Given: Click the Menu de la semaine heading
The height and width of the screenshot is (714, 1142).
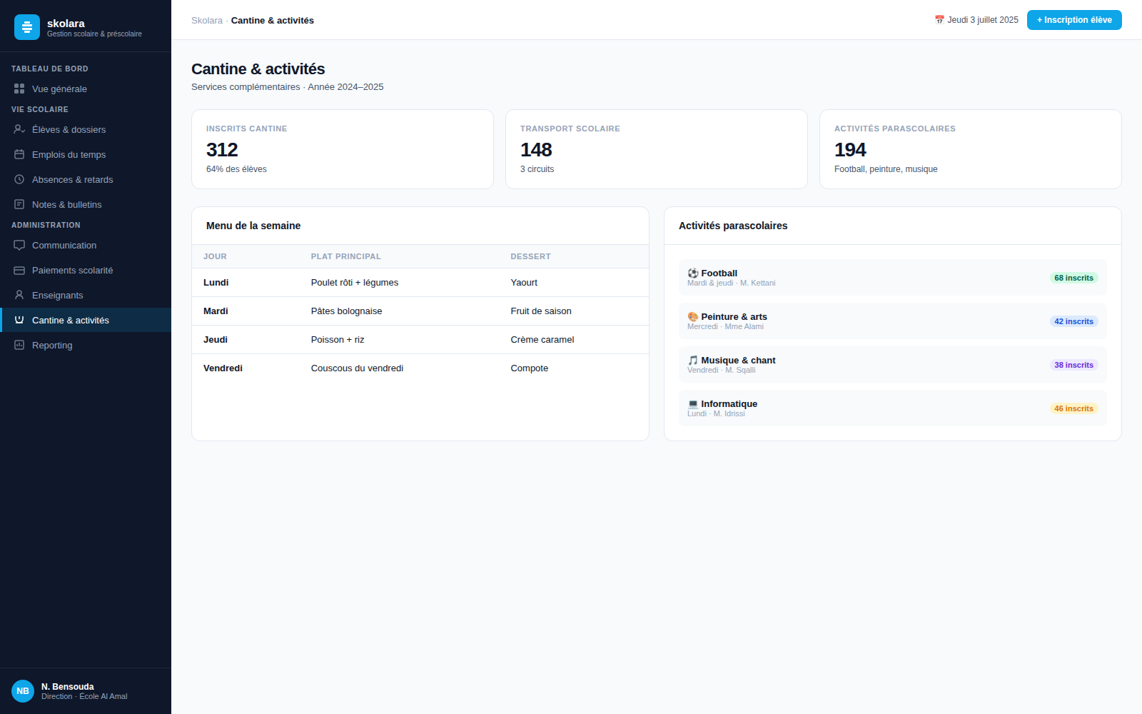Looking at the screenshot, I should tap(253, 226).
